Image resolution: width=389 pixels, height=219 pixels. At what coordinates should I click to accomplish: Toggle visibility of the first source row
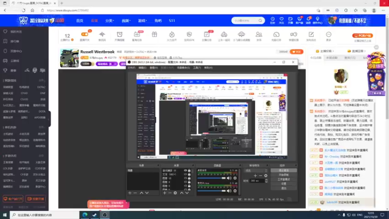pos(185,171)
